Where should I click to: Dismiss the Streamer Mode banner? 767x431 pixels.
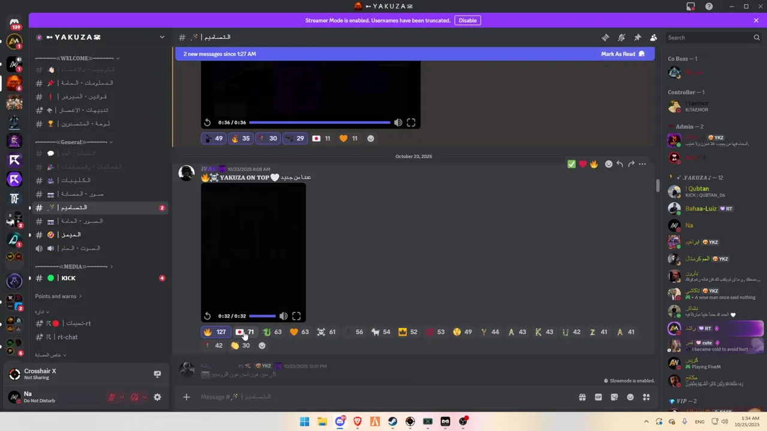pos(756,20)
